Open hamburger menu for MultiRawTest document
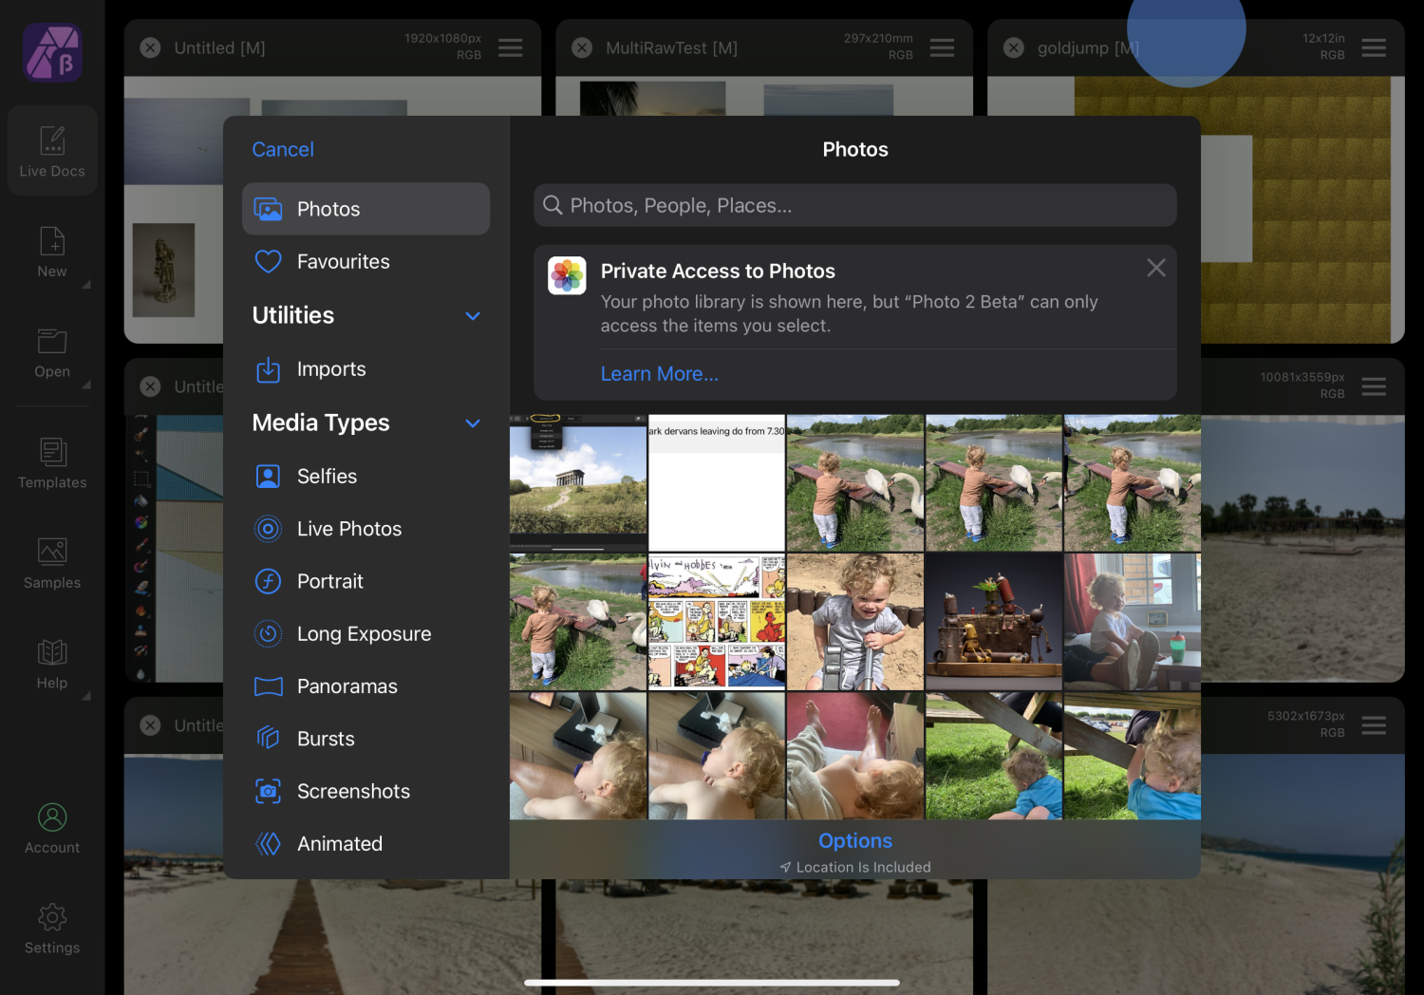Image resolution: width=1424 pixels, height=995 pixels. (942, 47)
